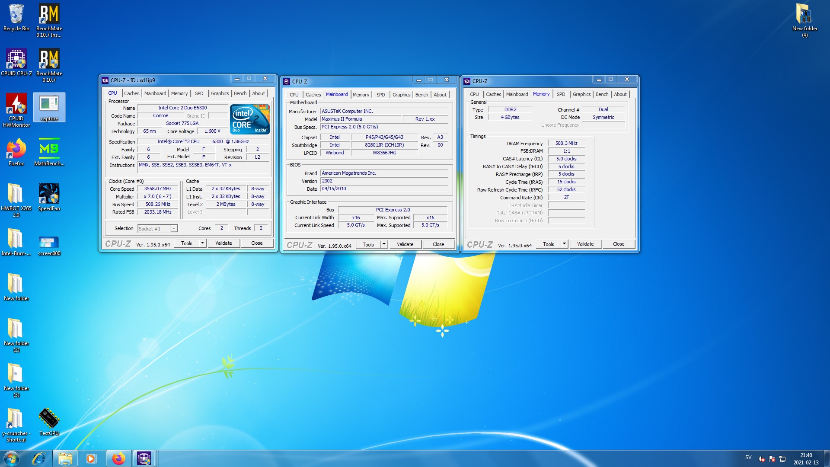
Task: Launch TestCPU desktop icon
Action: coord(49,422)
